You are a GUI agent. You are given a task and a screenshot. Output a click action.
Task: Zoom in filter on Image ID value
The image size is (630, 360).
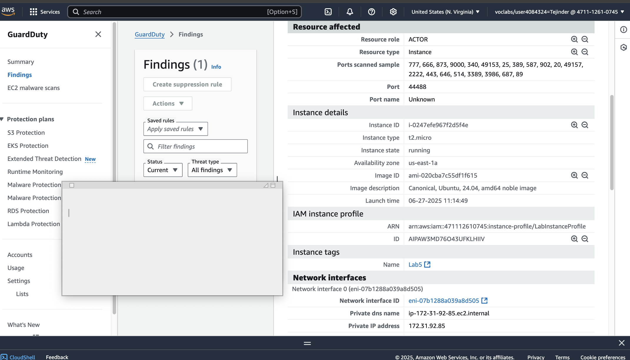point(574,176)
